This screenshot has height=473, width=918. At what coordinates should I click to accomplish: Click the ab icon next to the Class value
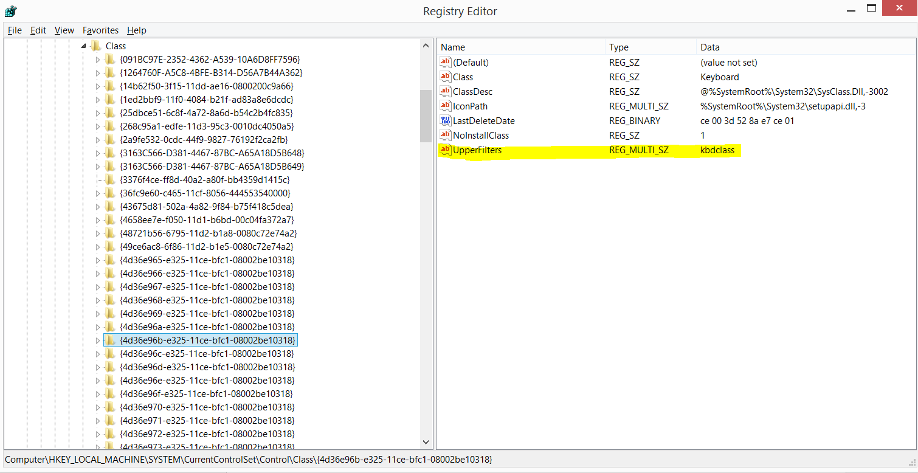(444, 77)
